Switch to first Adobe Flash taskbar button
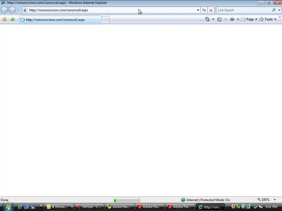282x211 pixels. click(150, 207)
